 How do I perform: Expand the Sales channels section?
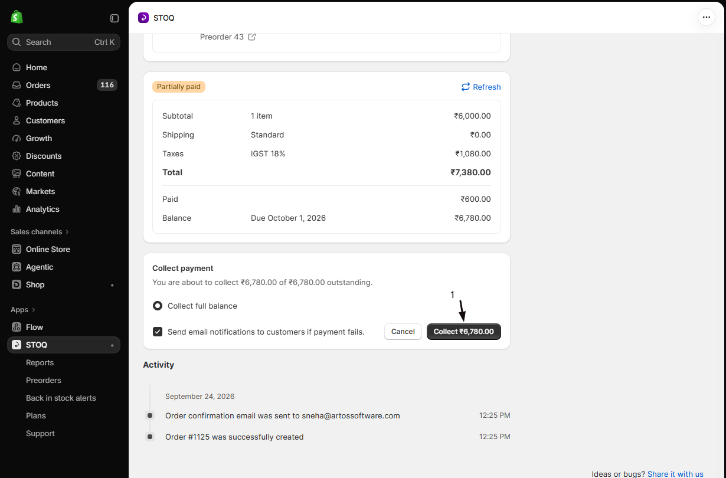(x=40, y=231)
